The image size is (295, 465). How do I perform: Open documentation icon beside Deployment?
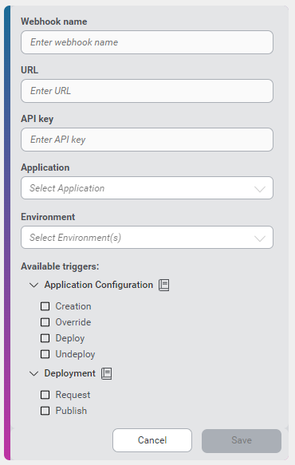point(106,373)
